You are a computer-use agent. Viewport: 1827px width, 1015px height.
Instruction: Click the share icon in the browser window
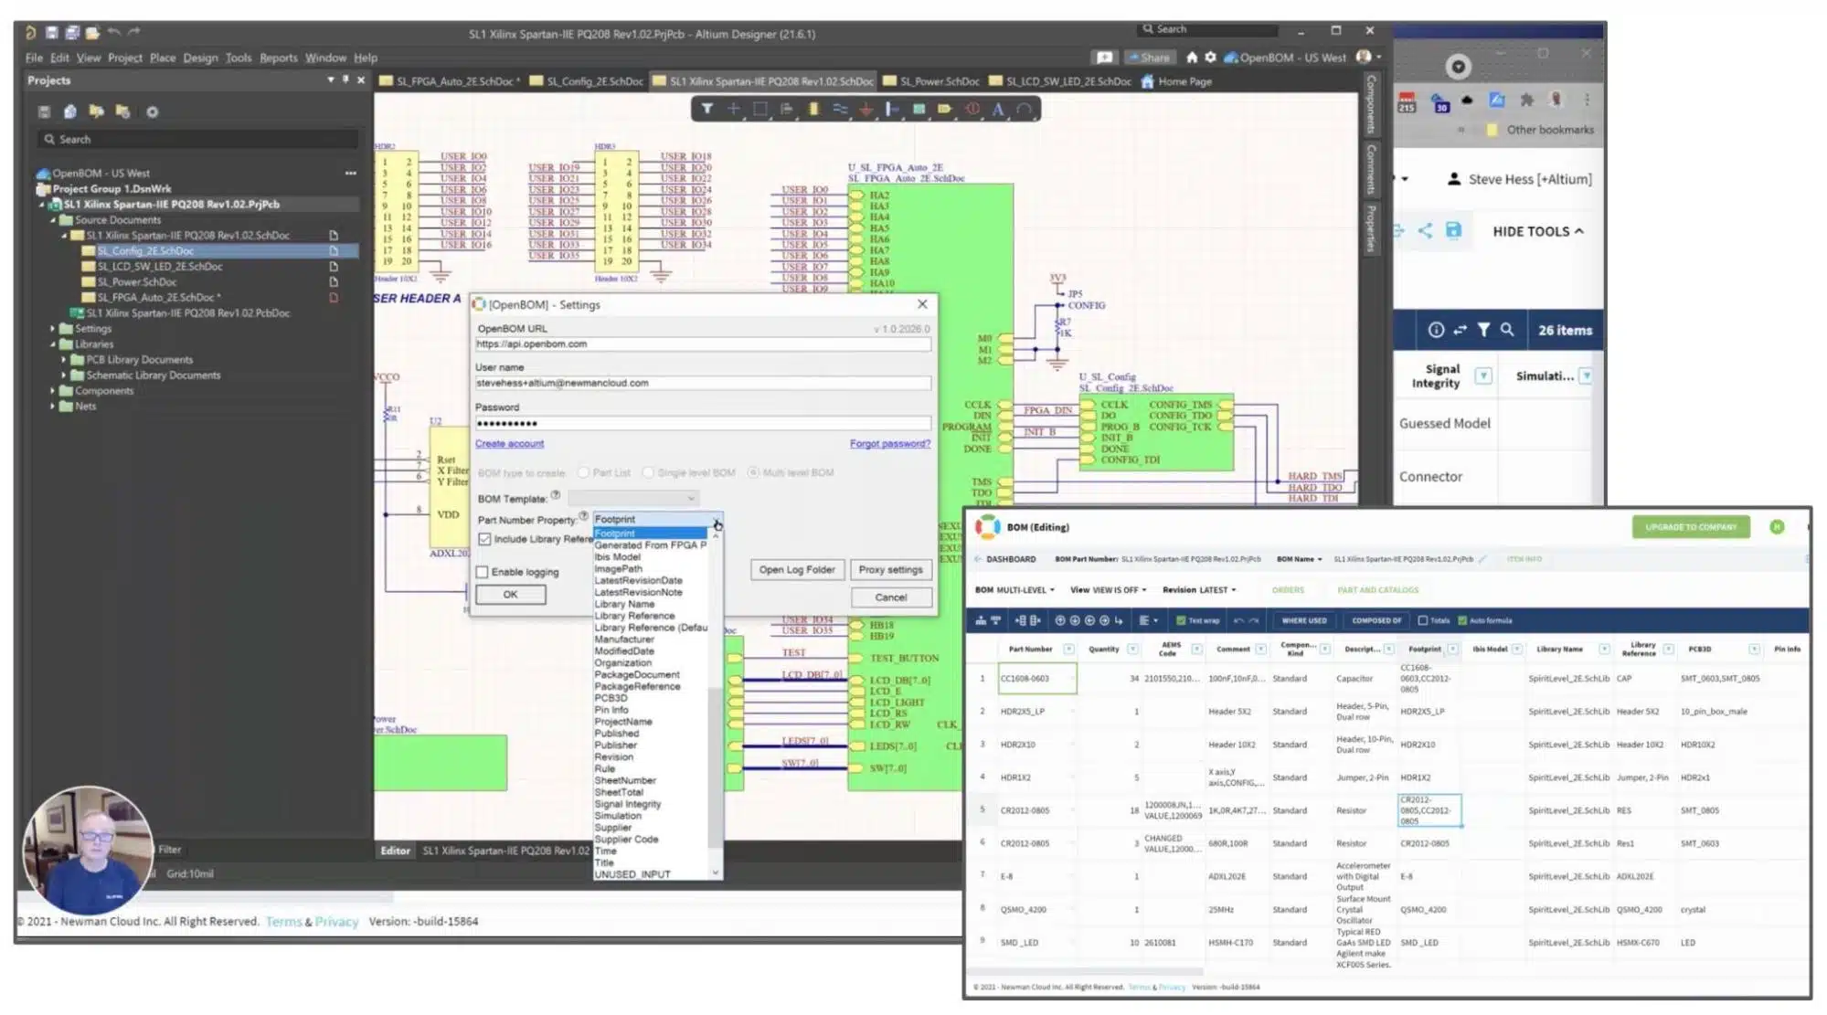1425,230
